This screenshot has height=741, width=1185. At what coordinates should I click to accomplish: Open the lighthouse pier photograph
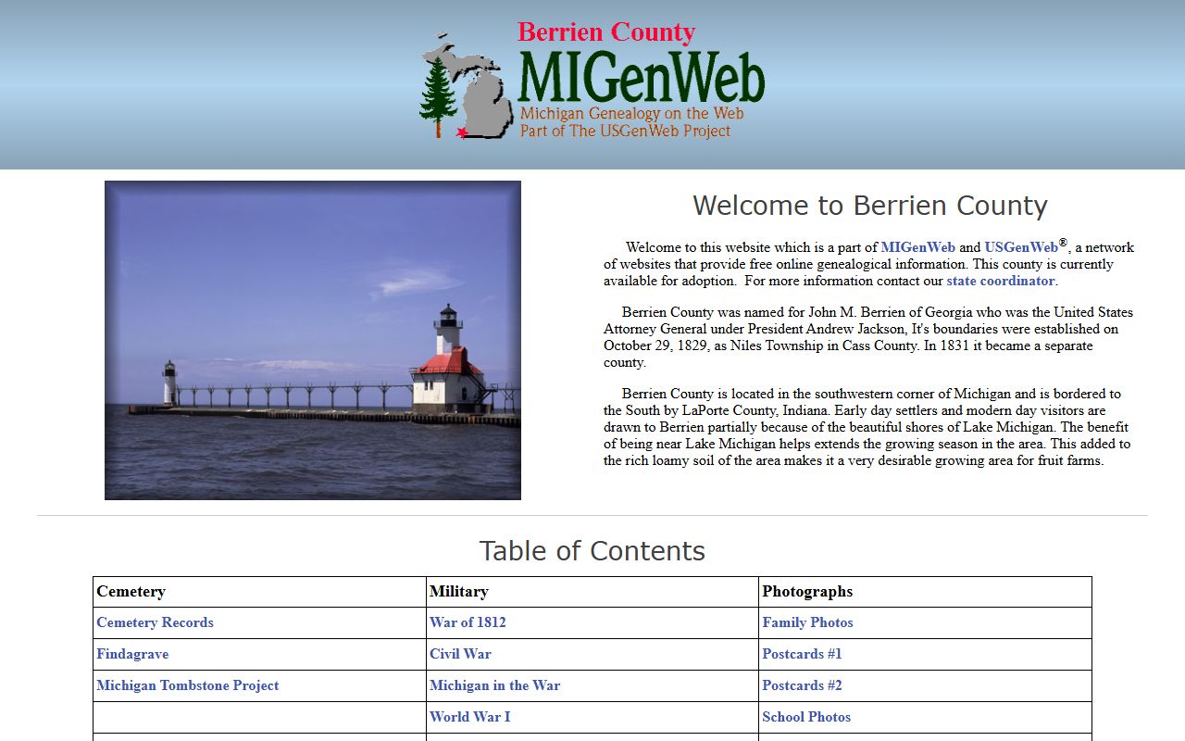pos(313,340)
